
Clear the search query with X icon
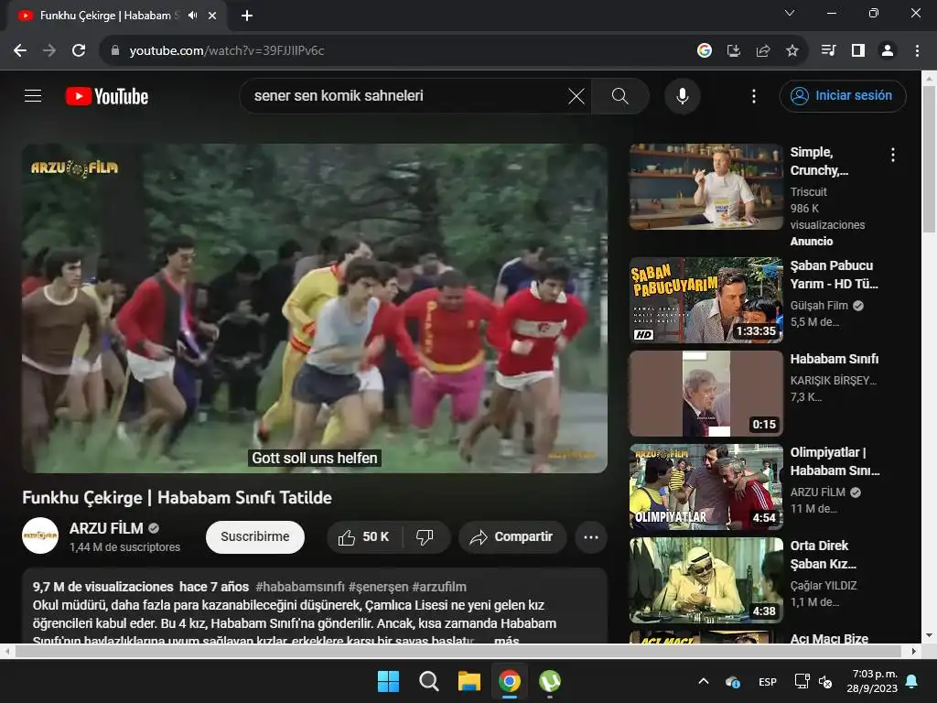coord(576,95)
